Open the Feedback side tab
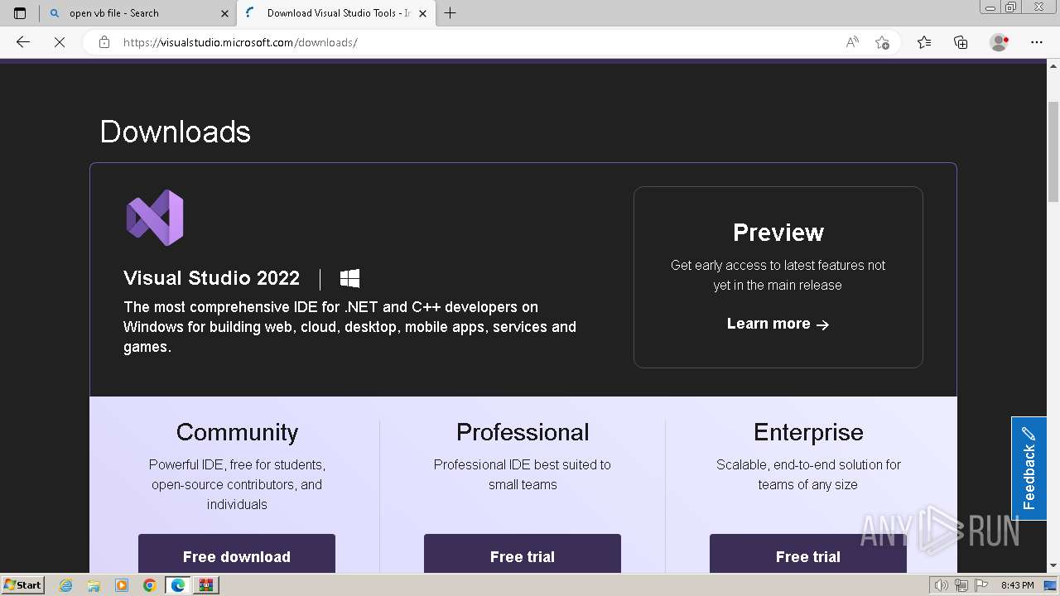1060x596 pixels. pyautogui.click(x=1029, y=469)
